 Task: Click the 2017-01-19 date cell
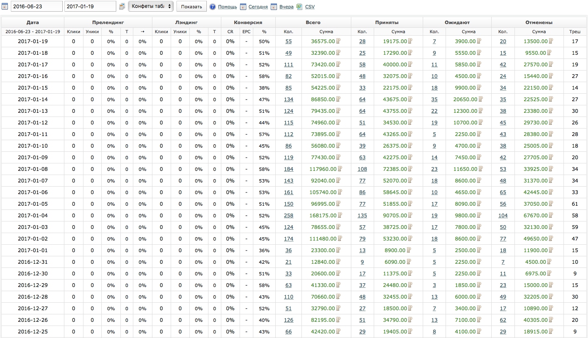tap(33, 41)
